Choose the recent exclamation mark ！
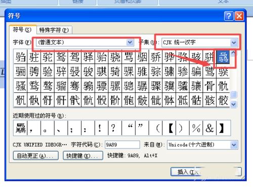Image resolution: width=253 pixels, height=187 pixels. 102,128
